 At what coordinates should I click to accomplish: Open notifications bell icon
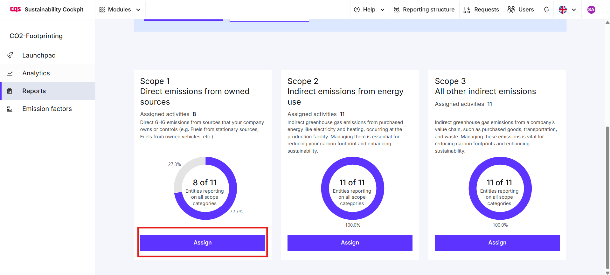pyautogui.click(x=546, y=10)
